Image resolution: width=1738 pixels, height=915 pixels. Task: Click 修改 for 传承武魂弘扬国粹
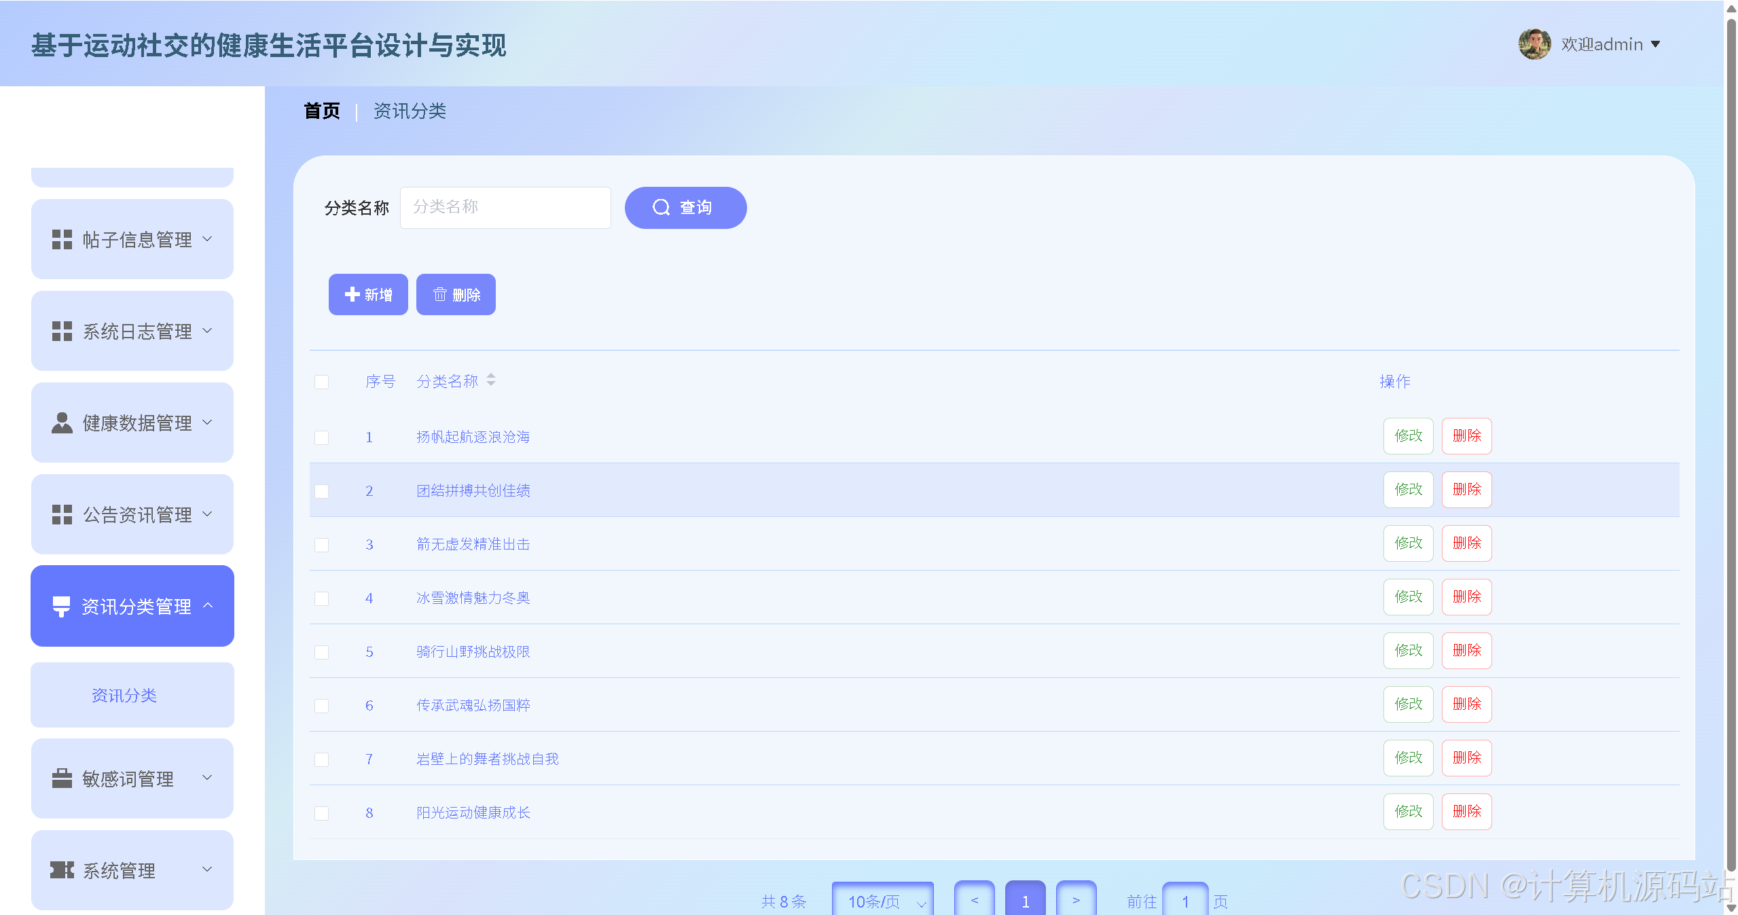[1408, 704]
